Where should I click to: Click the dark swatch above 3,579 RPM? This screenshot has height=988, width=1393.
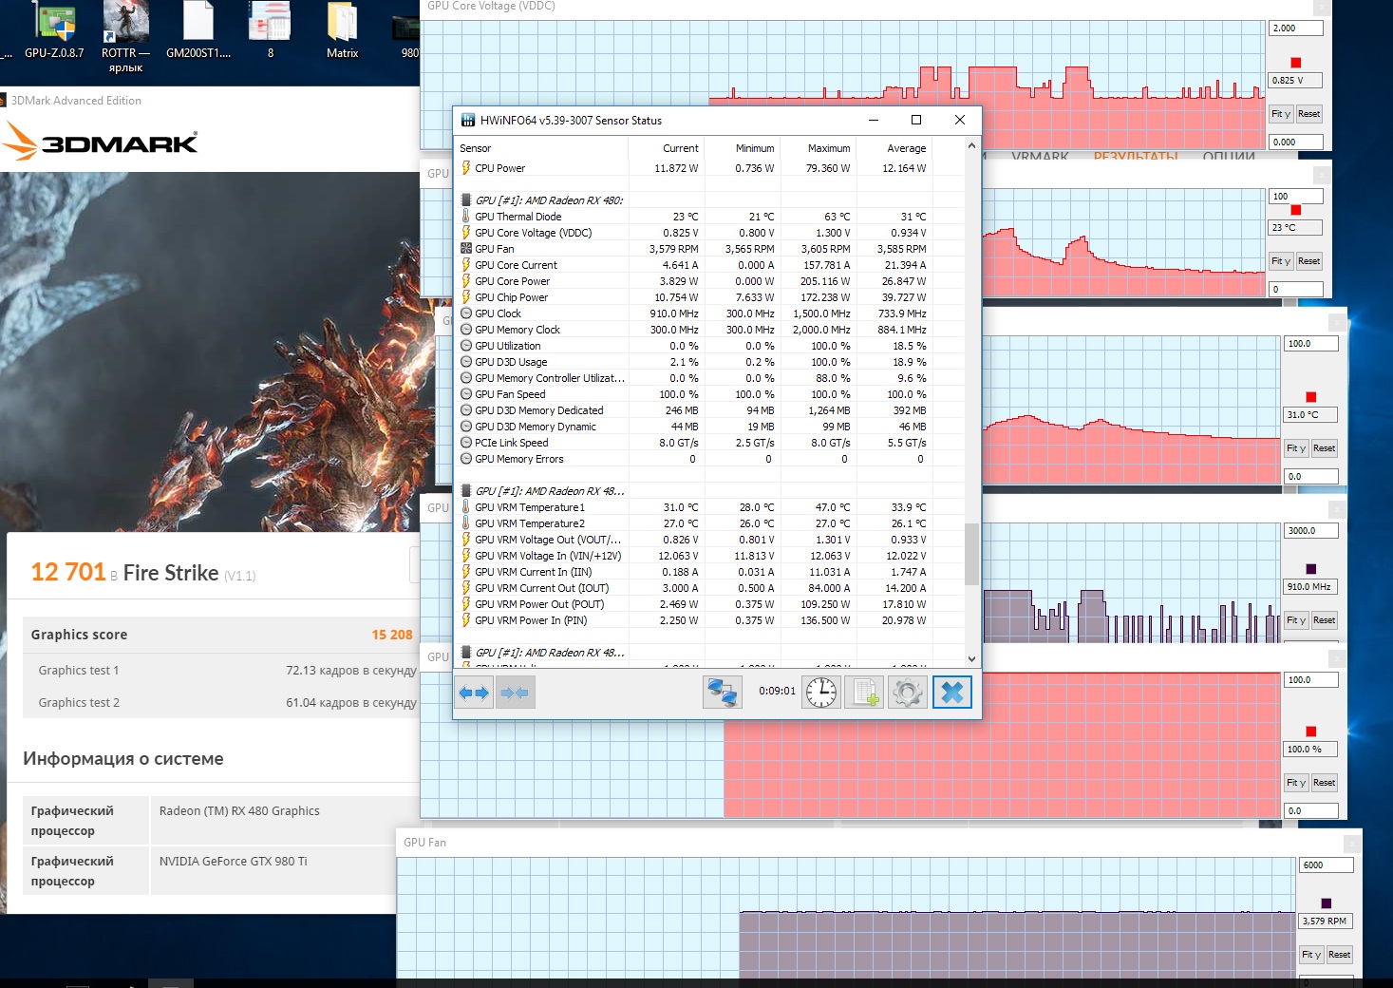[1326, 903]
